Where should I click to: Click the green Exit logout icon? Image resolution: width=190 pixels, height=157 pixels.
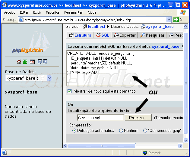pos(25,62)
